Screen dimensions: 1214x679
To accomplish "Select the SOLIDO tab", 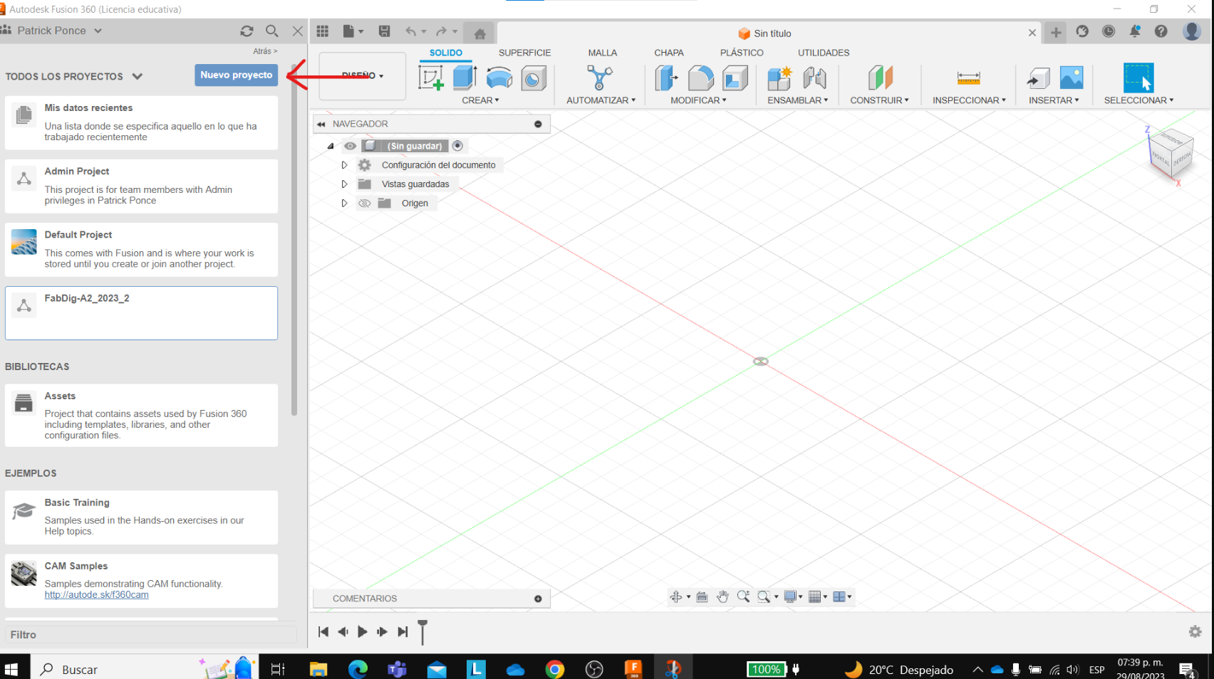I will point(446,53).
